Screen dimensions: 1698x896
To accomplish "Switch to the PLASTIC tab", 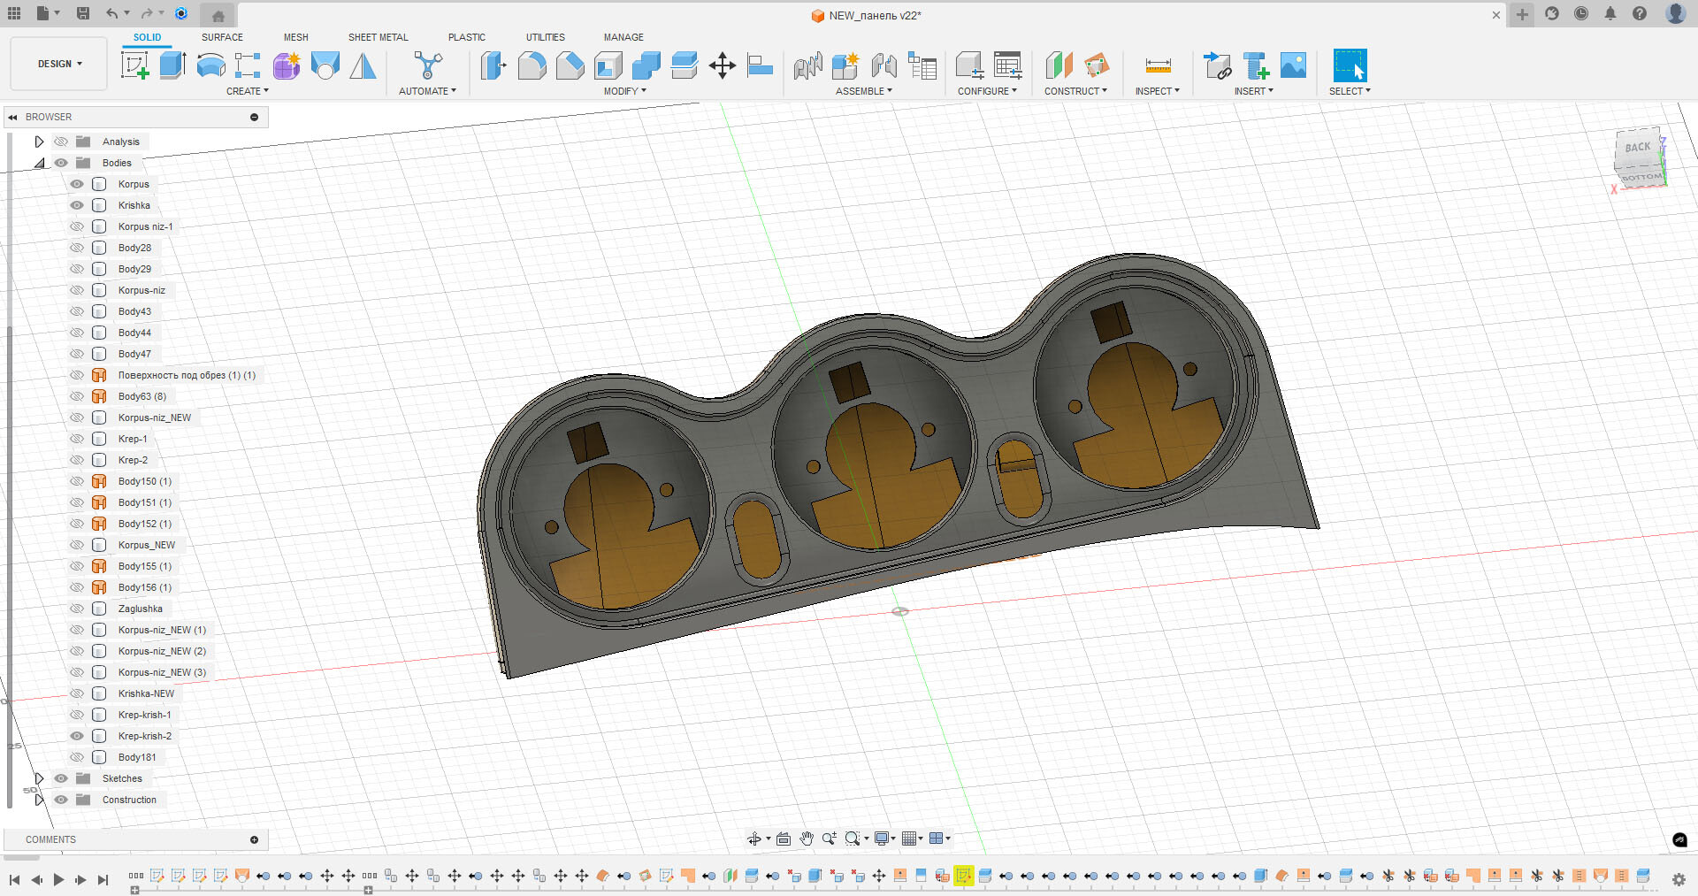I will pyautogui.click(x=467, y=37).
